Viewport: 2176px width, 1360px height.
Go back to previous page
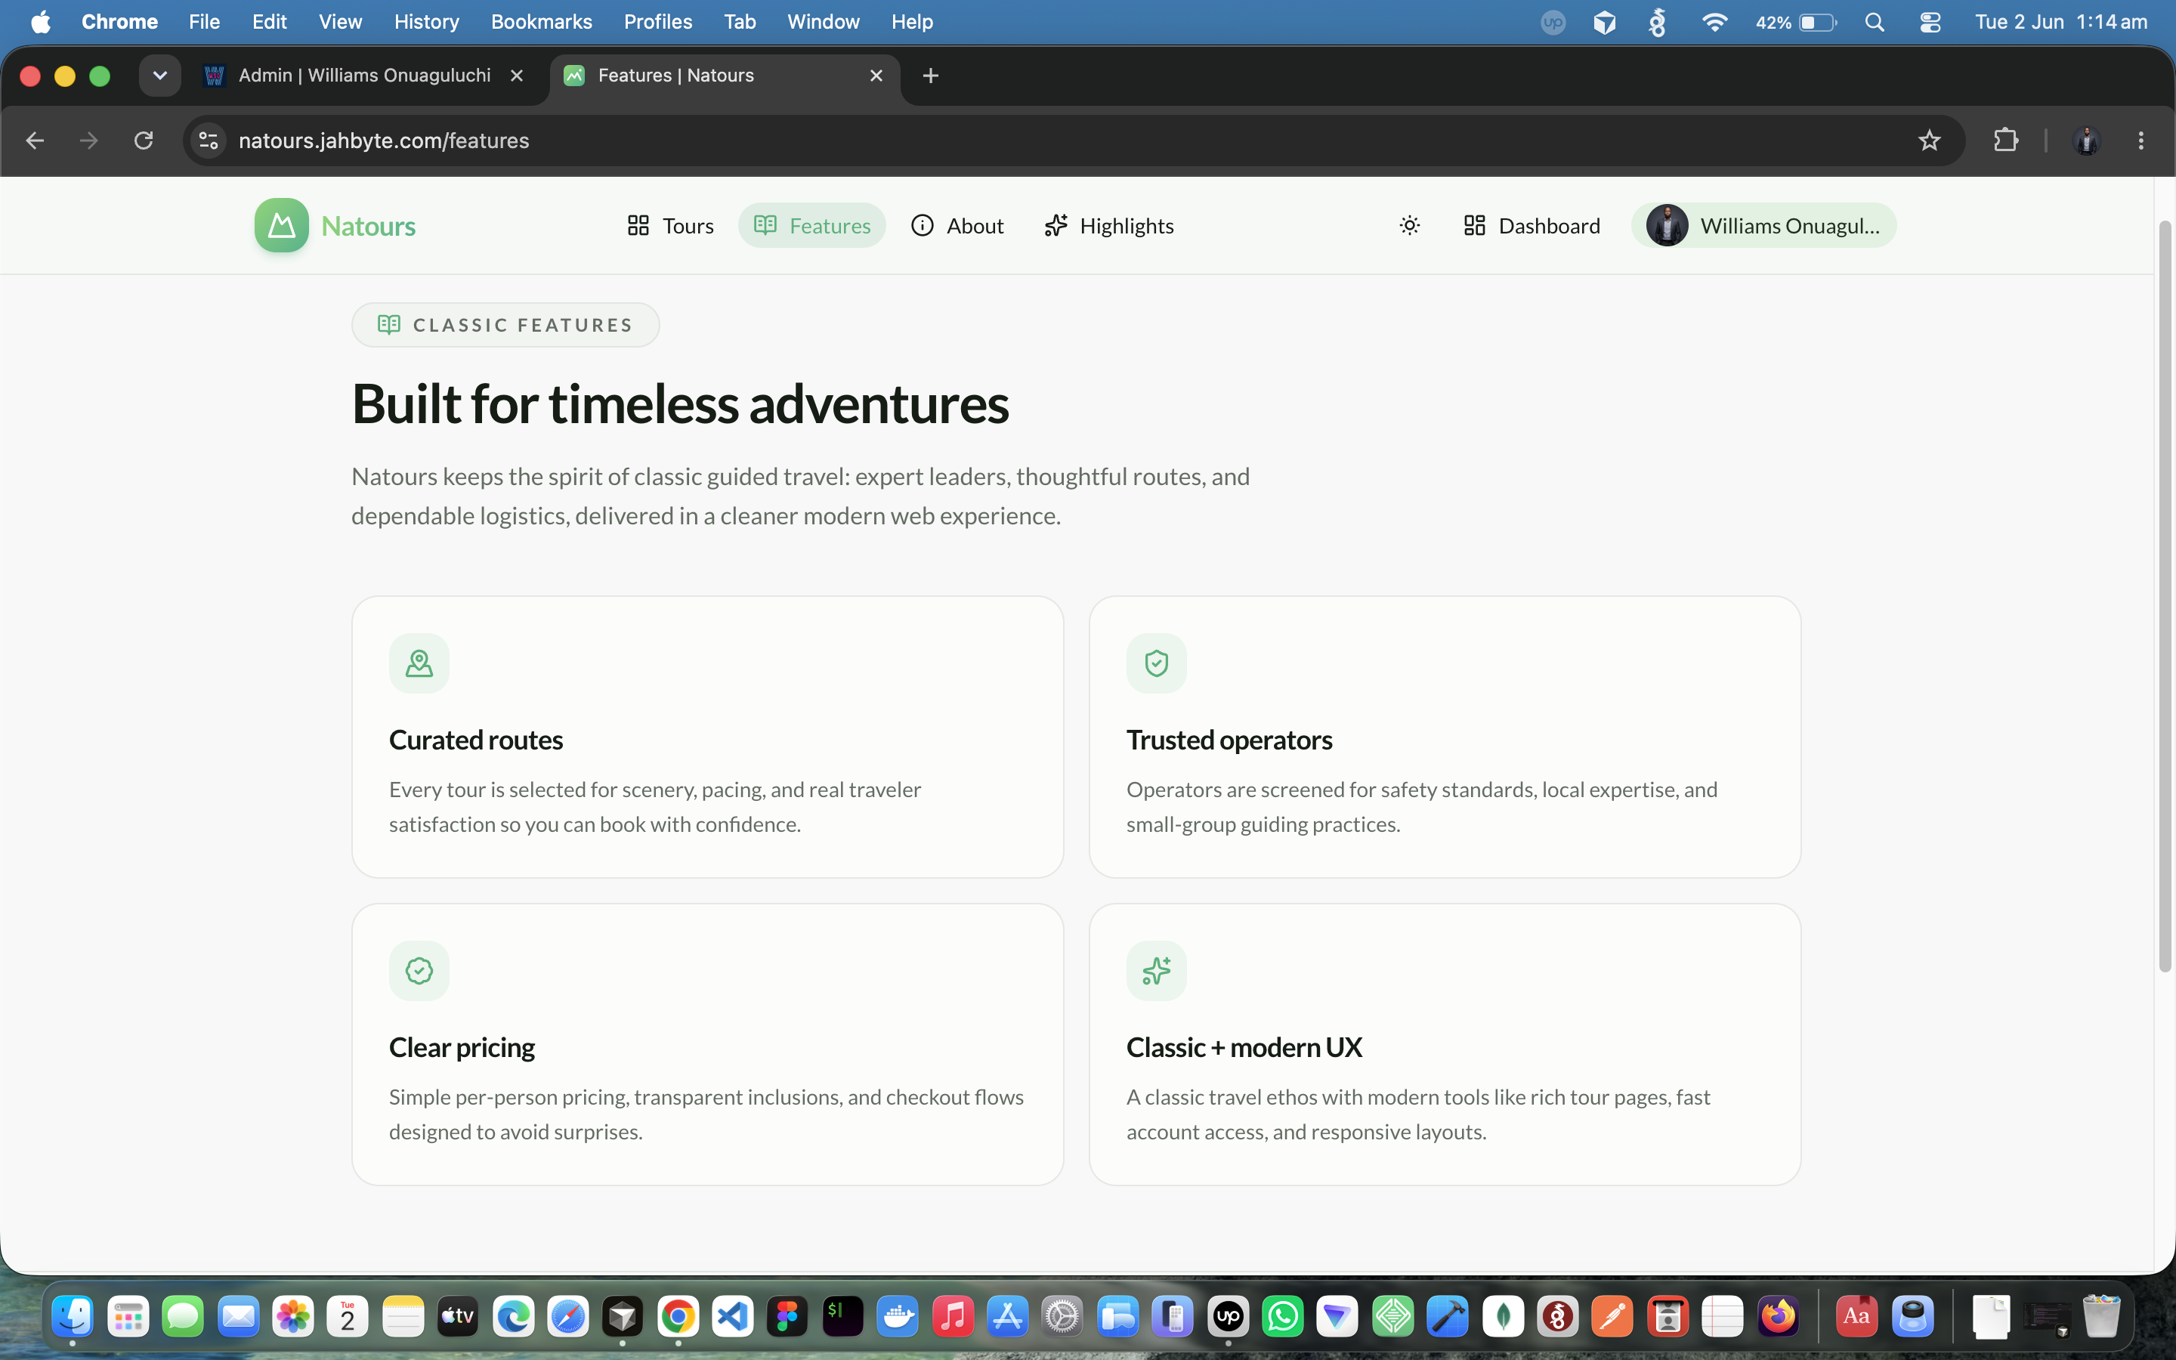pyautogui.click(x=35, y=141)
